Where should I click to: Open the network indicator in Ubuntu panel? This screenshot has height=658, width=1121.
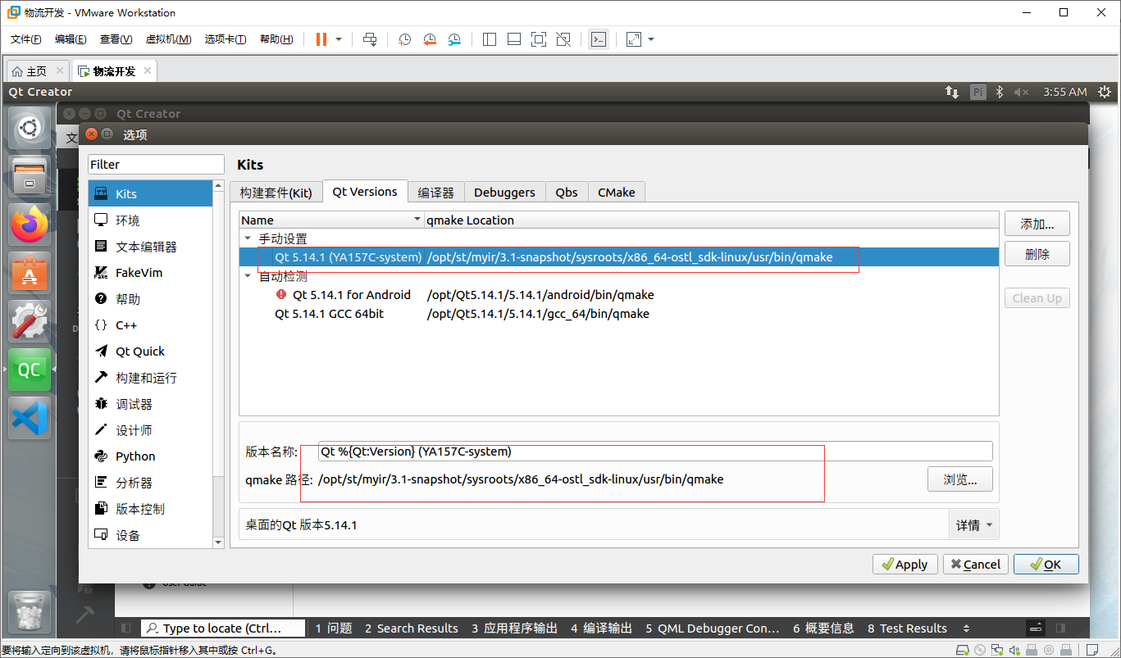[952, 92]
